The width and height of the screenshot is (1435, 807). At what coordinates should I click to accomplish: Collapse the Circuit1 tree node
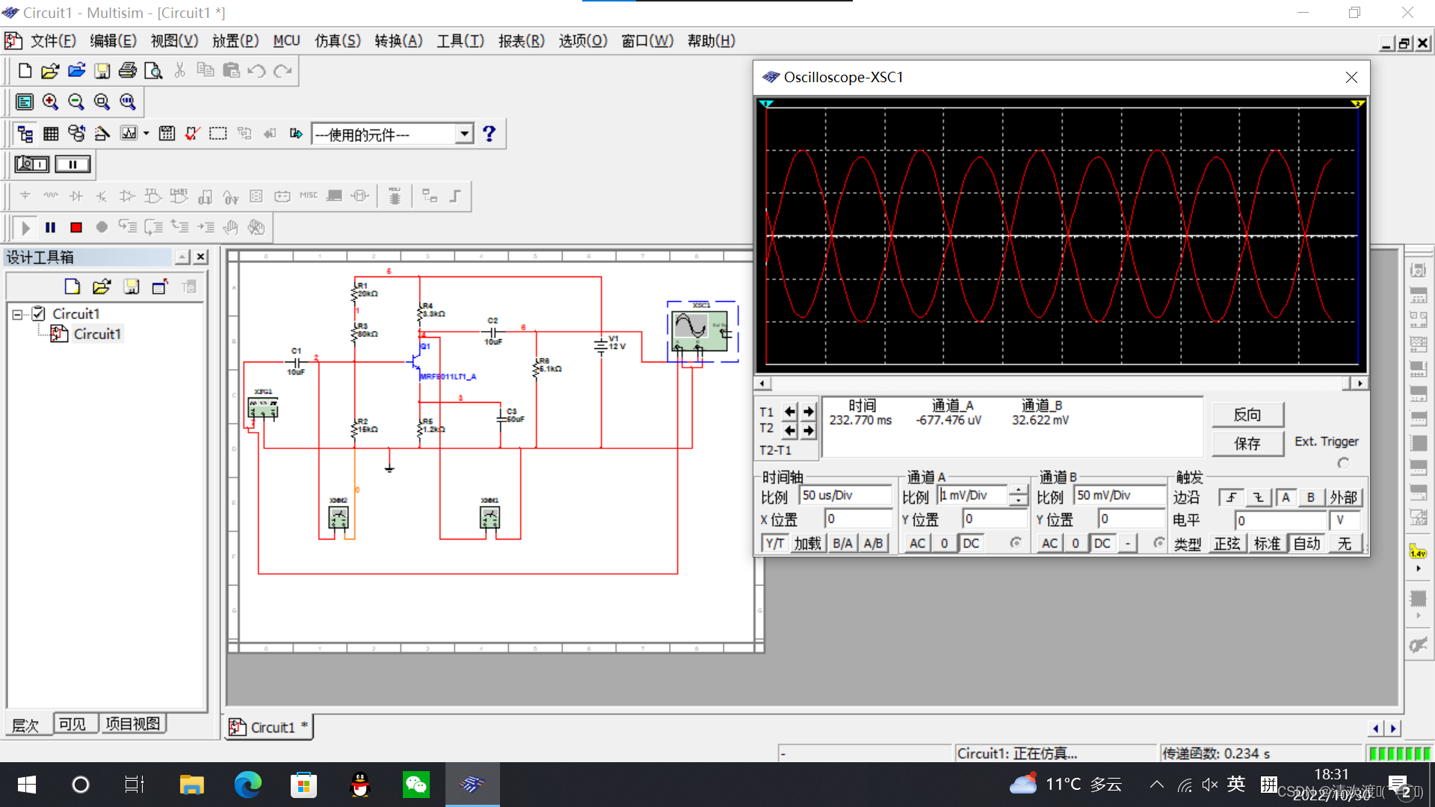coord(17,315)
